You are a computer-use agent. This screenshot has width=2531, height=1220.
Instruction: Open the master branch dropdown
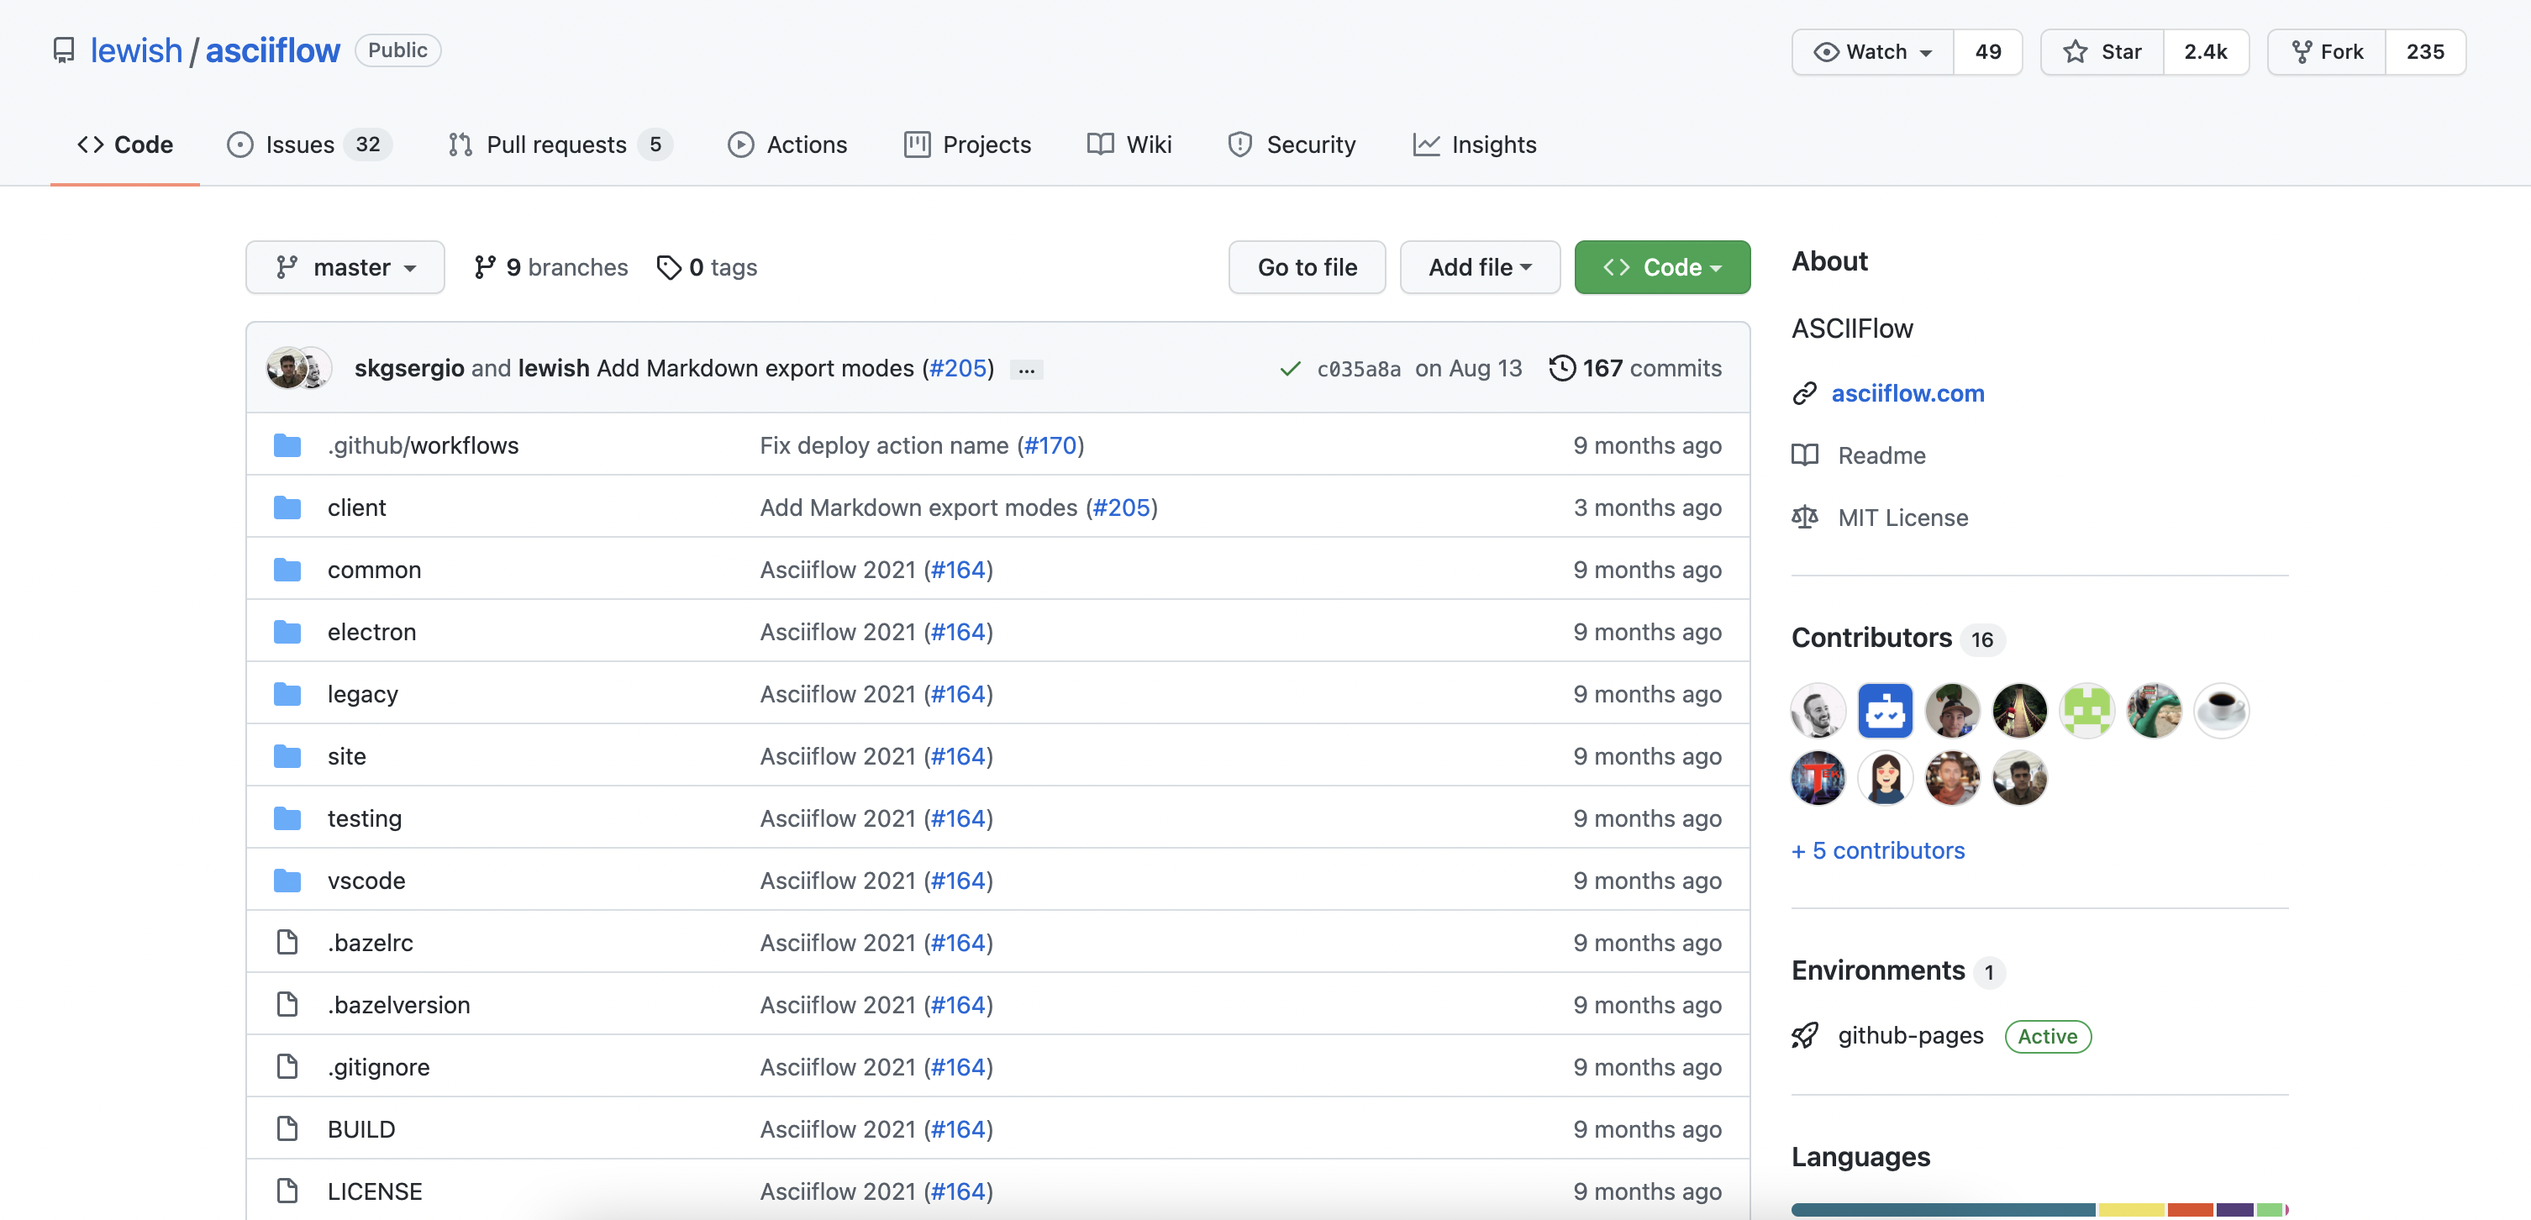[345, 267]
